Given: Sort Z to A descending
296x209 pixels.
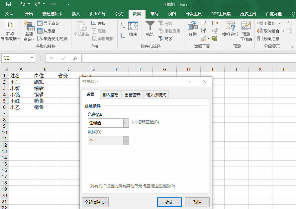Looking at the screenshot, I should pos(123,36).
